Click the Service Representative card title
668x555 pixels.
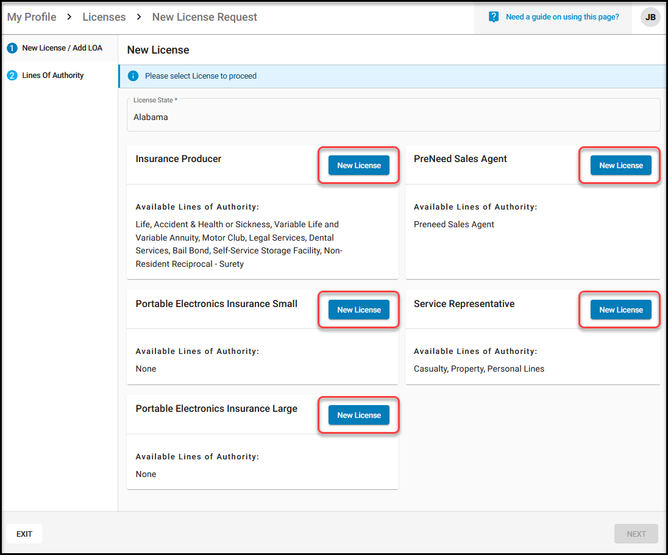[x=464, y=303]
